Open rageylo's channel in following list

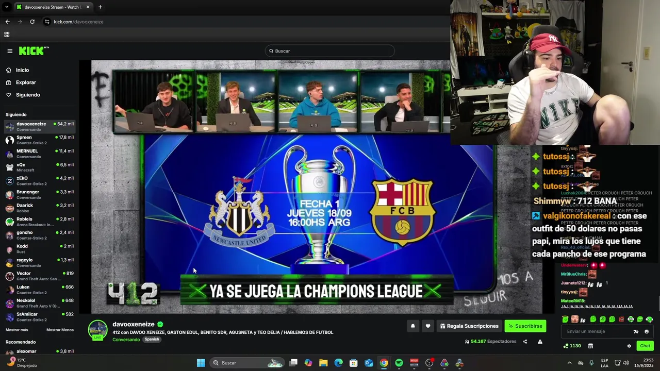[40, 262]
